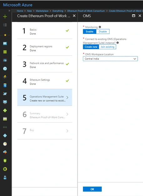The image size is (143, 196).
Task: Go to step 1 Basics
Action: tap(45, 30)
